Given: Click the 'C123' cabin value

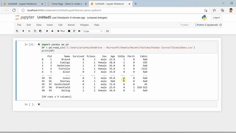Looking at the screenshot, I should (144, 69).
